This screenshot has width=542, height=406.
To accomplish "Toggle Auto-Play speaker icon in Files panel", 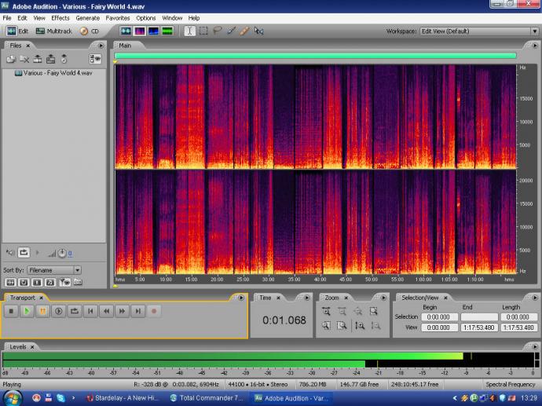I will [x=10, y=253].
